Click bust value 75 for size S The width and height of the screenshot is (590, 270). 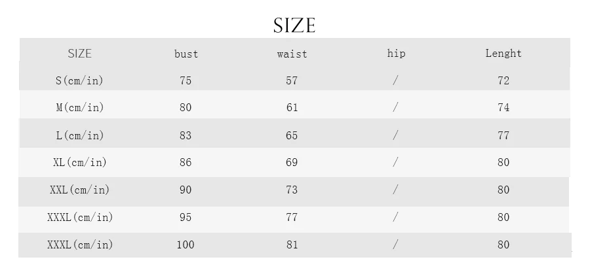click(x=186, y=80)
